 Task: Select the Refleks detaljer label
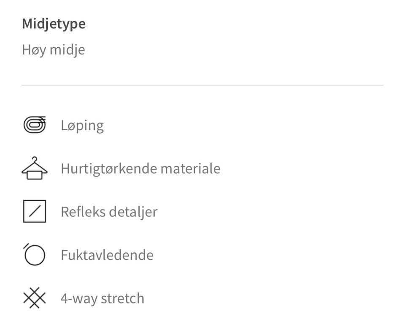[x=109, y=212]
